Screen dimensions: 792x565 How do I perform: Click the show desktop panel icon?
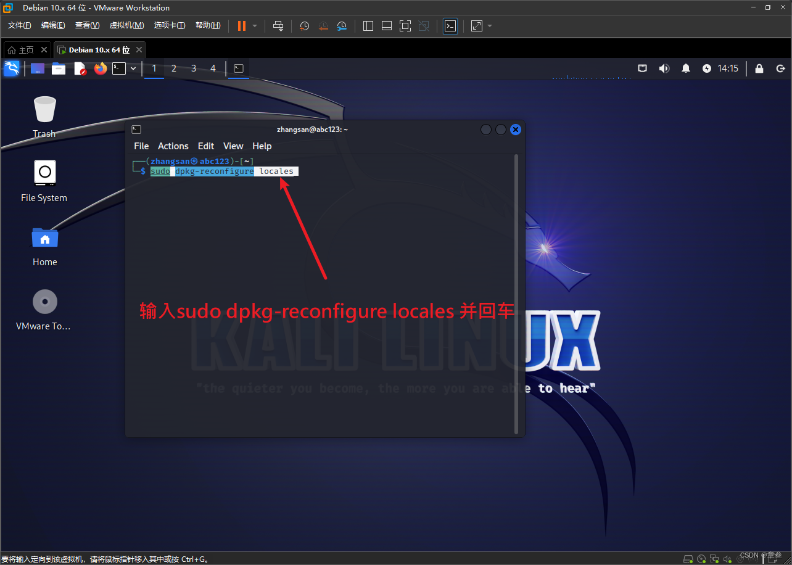tap(38, 68)
